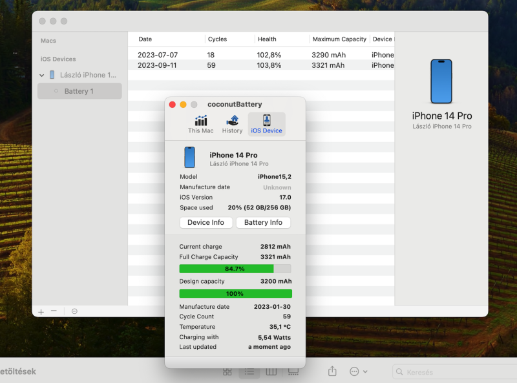This screenshot has height=383, width=517.
Task: Click the 3321 mAh maximum capacity cell
Action: (328, 65)
